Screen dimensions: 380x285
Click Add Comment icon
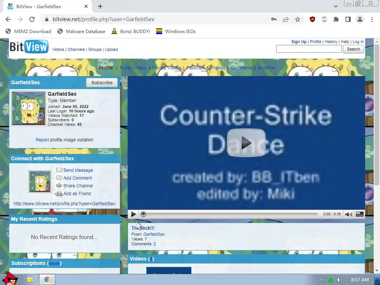59,178
